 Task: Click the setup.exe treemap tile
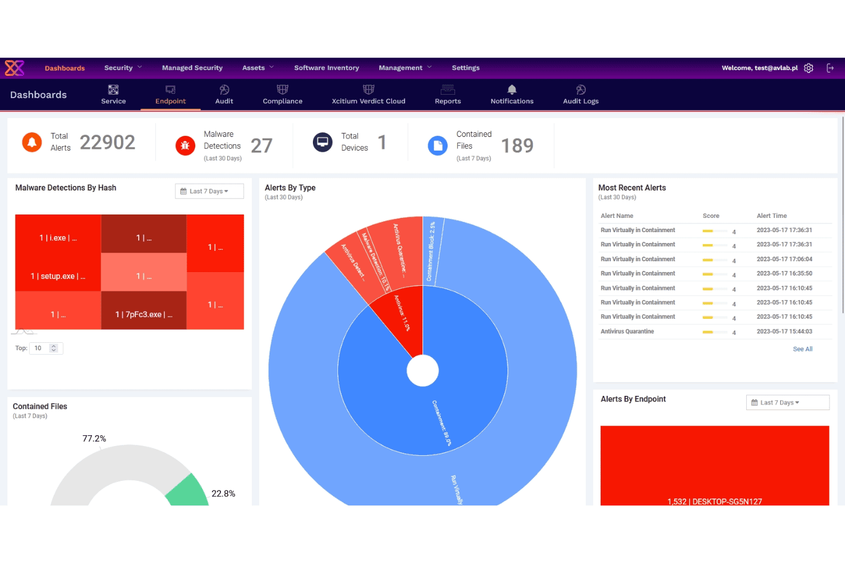pos(58,276)
